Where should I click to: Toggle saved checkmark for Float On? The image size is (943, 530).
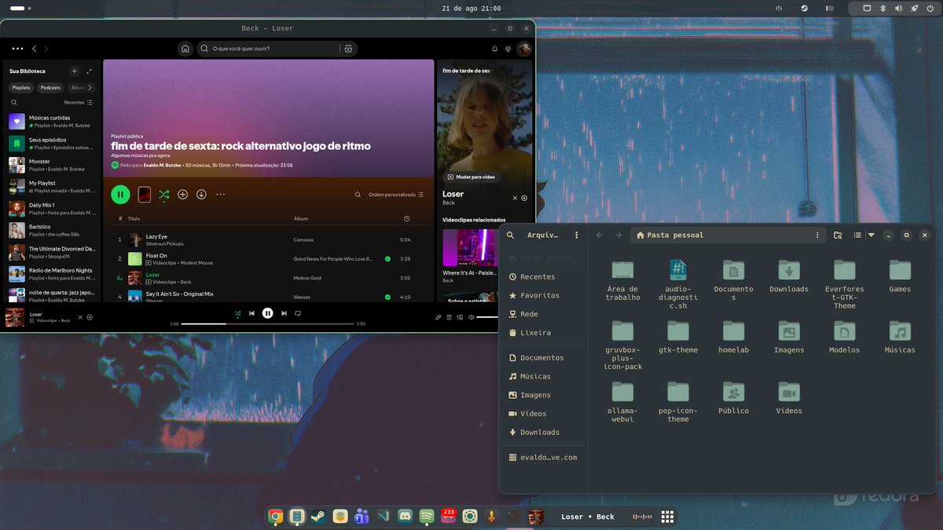pyautogui.click(x=387, y=258)
